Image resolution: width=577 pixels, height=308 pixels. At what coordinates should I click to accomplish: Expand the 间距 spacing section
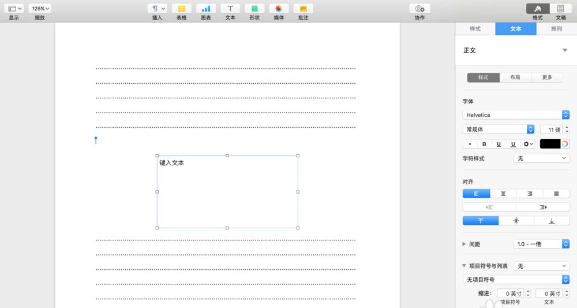464,244
